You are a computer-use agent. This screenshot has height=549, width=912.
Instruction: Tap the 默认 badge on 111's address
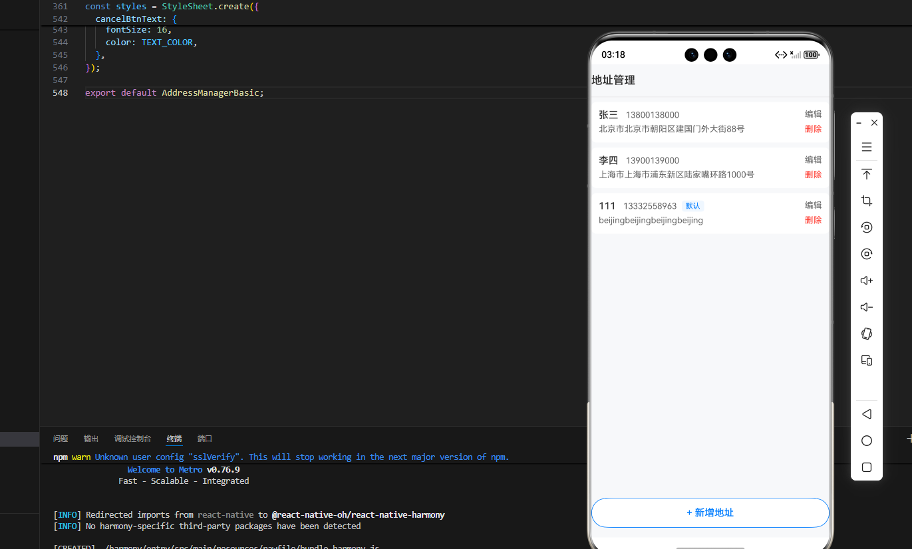pyautogui.click(x=692, y=206)
